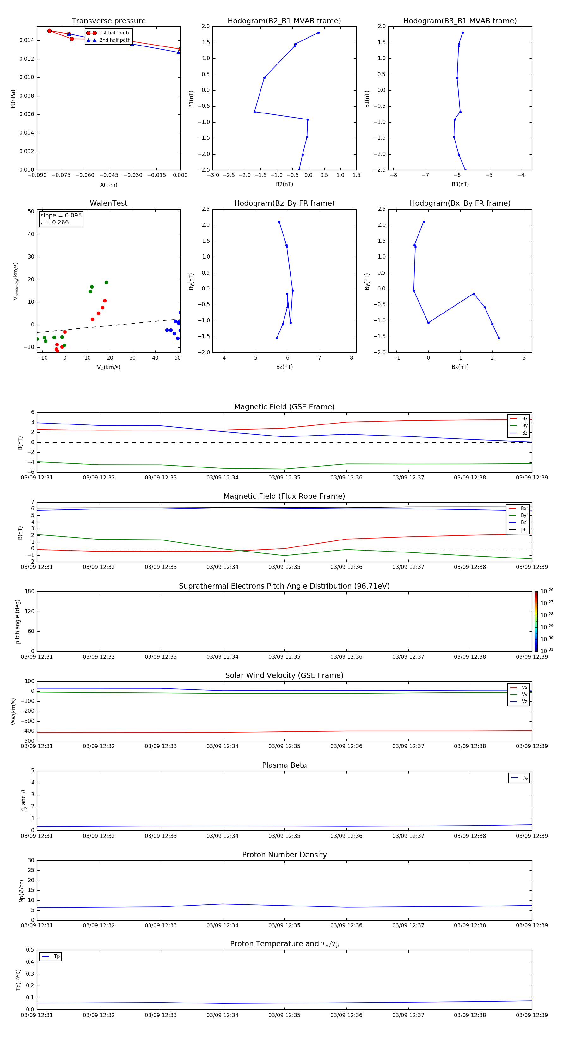Click the 'B3(nT)' x-axis label
The image size is (569, 1043).
point(460,184)
